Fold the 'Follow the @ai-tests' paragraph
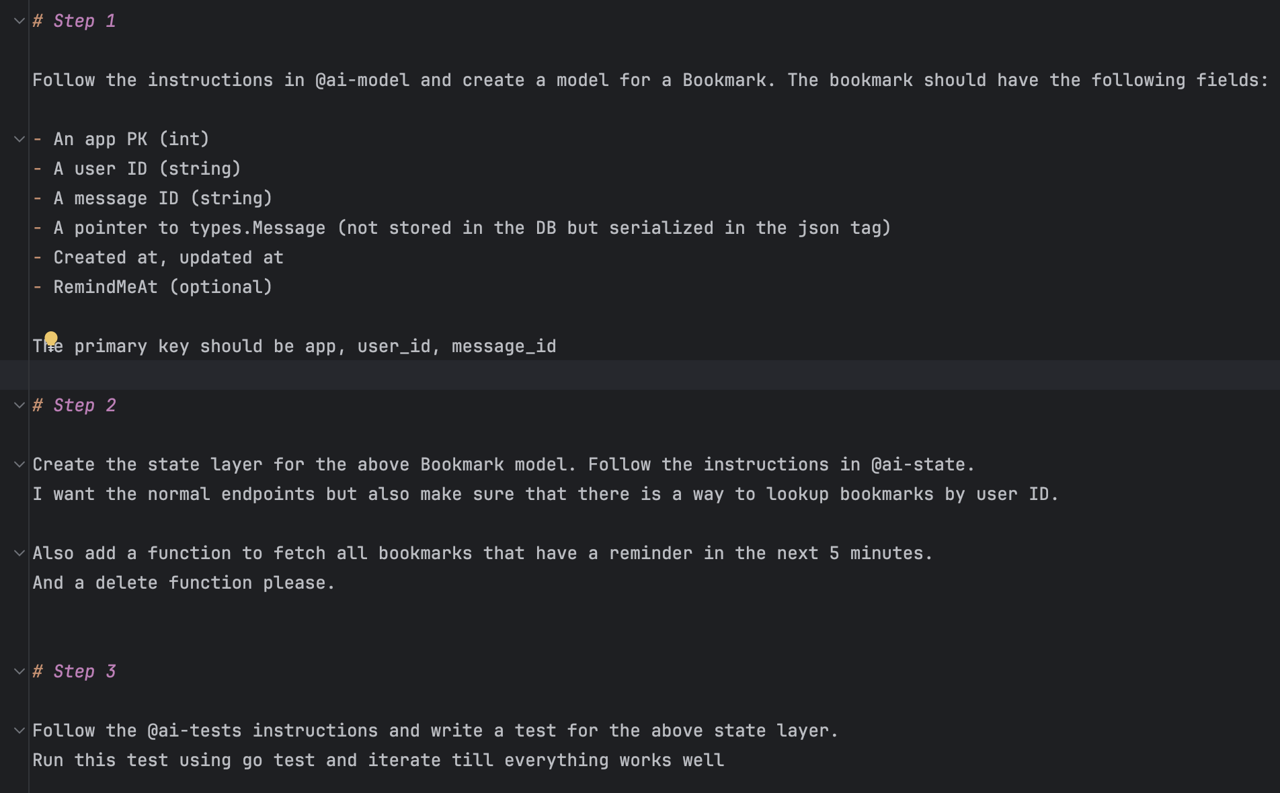This screenshot has width=1280, height=793. pos(19,731)
